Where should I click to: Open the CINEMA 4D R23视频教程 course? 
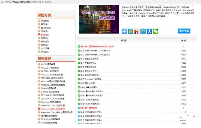53,99
